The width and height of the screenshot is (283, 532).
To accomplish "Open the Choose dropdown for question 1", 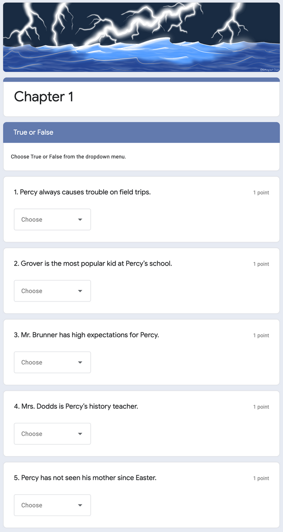I will click(x=52, y=219).
